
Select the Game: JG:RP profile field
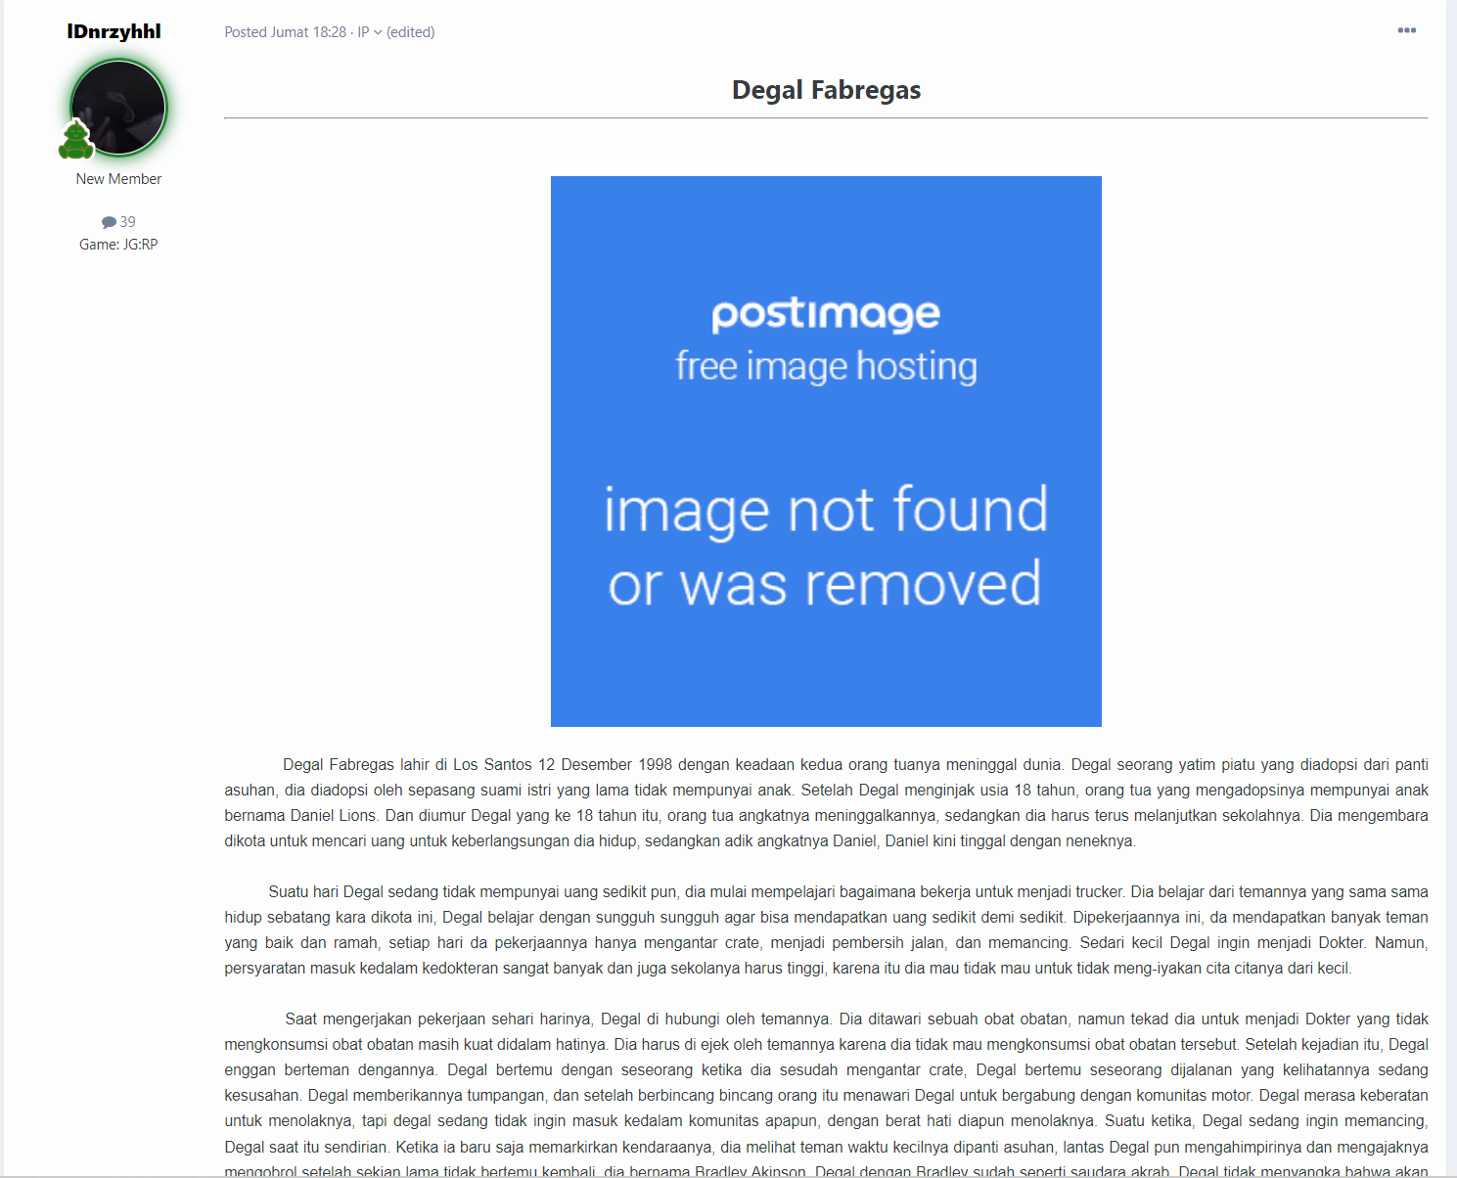(118, 245)
